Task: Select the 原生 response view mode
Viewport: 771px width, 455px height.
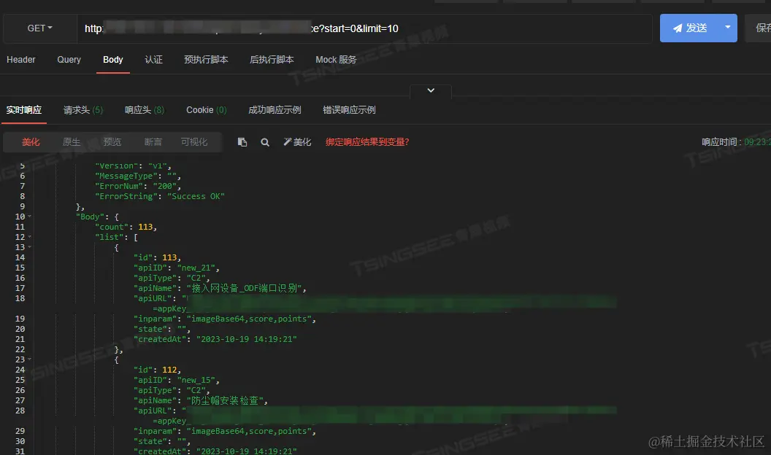Action: (72, 142)
